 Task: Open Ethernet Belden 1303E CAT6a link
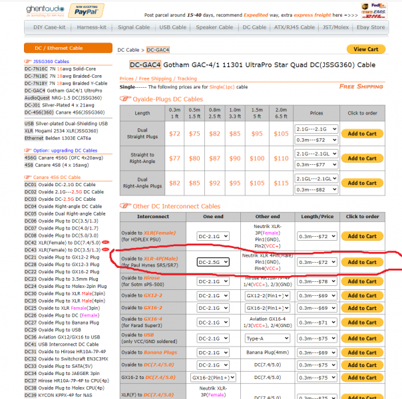pos(58,138)
